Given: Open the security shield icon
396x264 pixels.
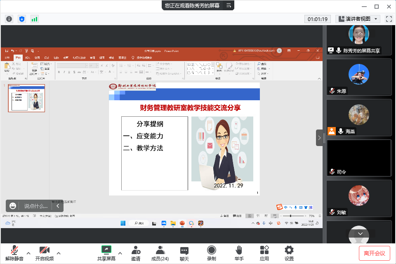Looking at the screenshot, I should (x=22, y=19).
